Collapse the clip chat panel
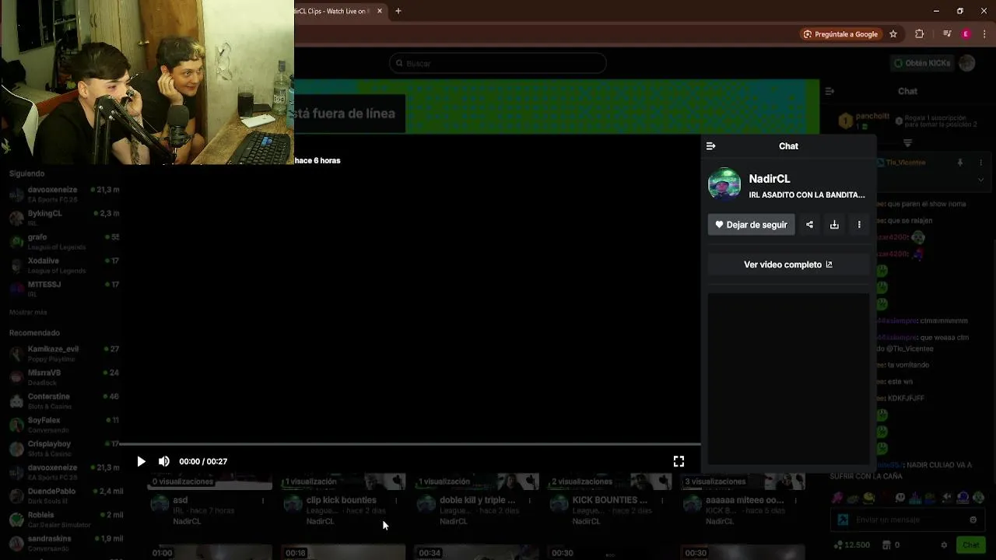The width and height of the screenshot is (996, 560). coord(710,146)
